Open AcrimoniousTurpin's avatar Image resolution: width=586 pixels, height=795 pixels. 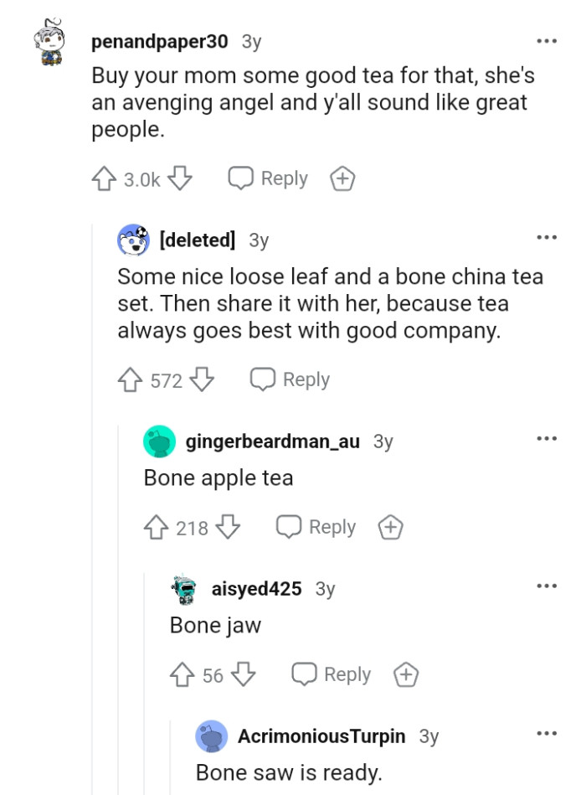pyautogui.click(x=210, y=736)
